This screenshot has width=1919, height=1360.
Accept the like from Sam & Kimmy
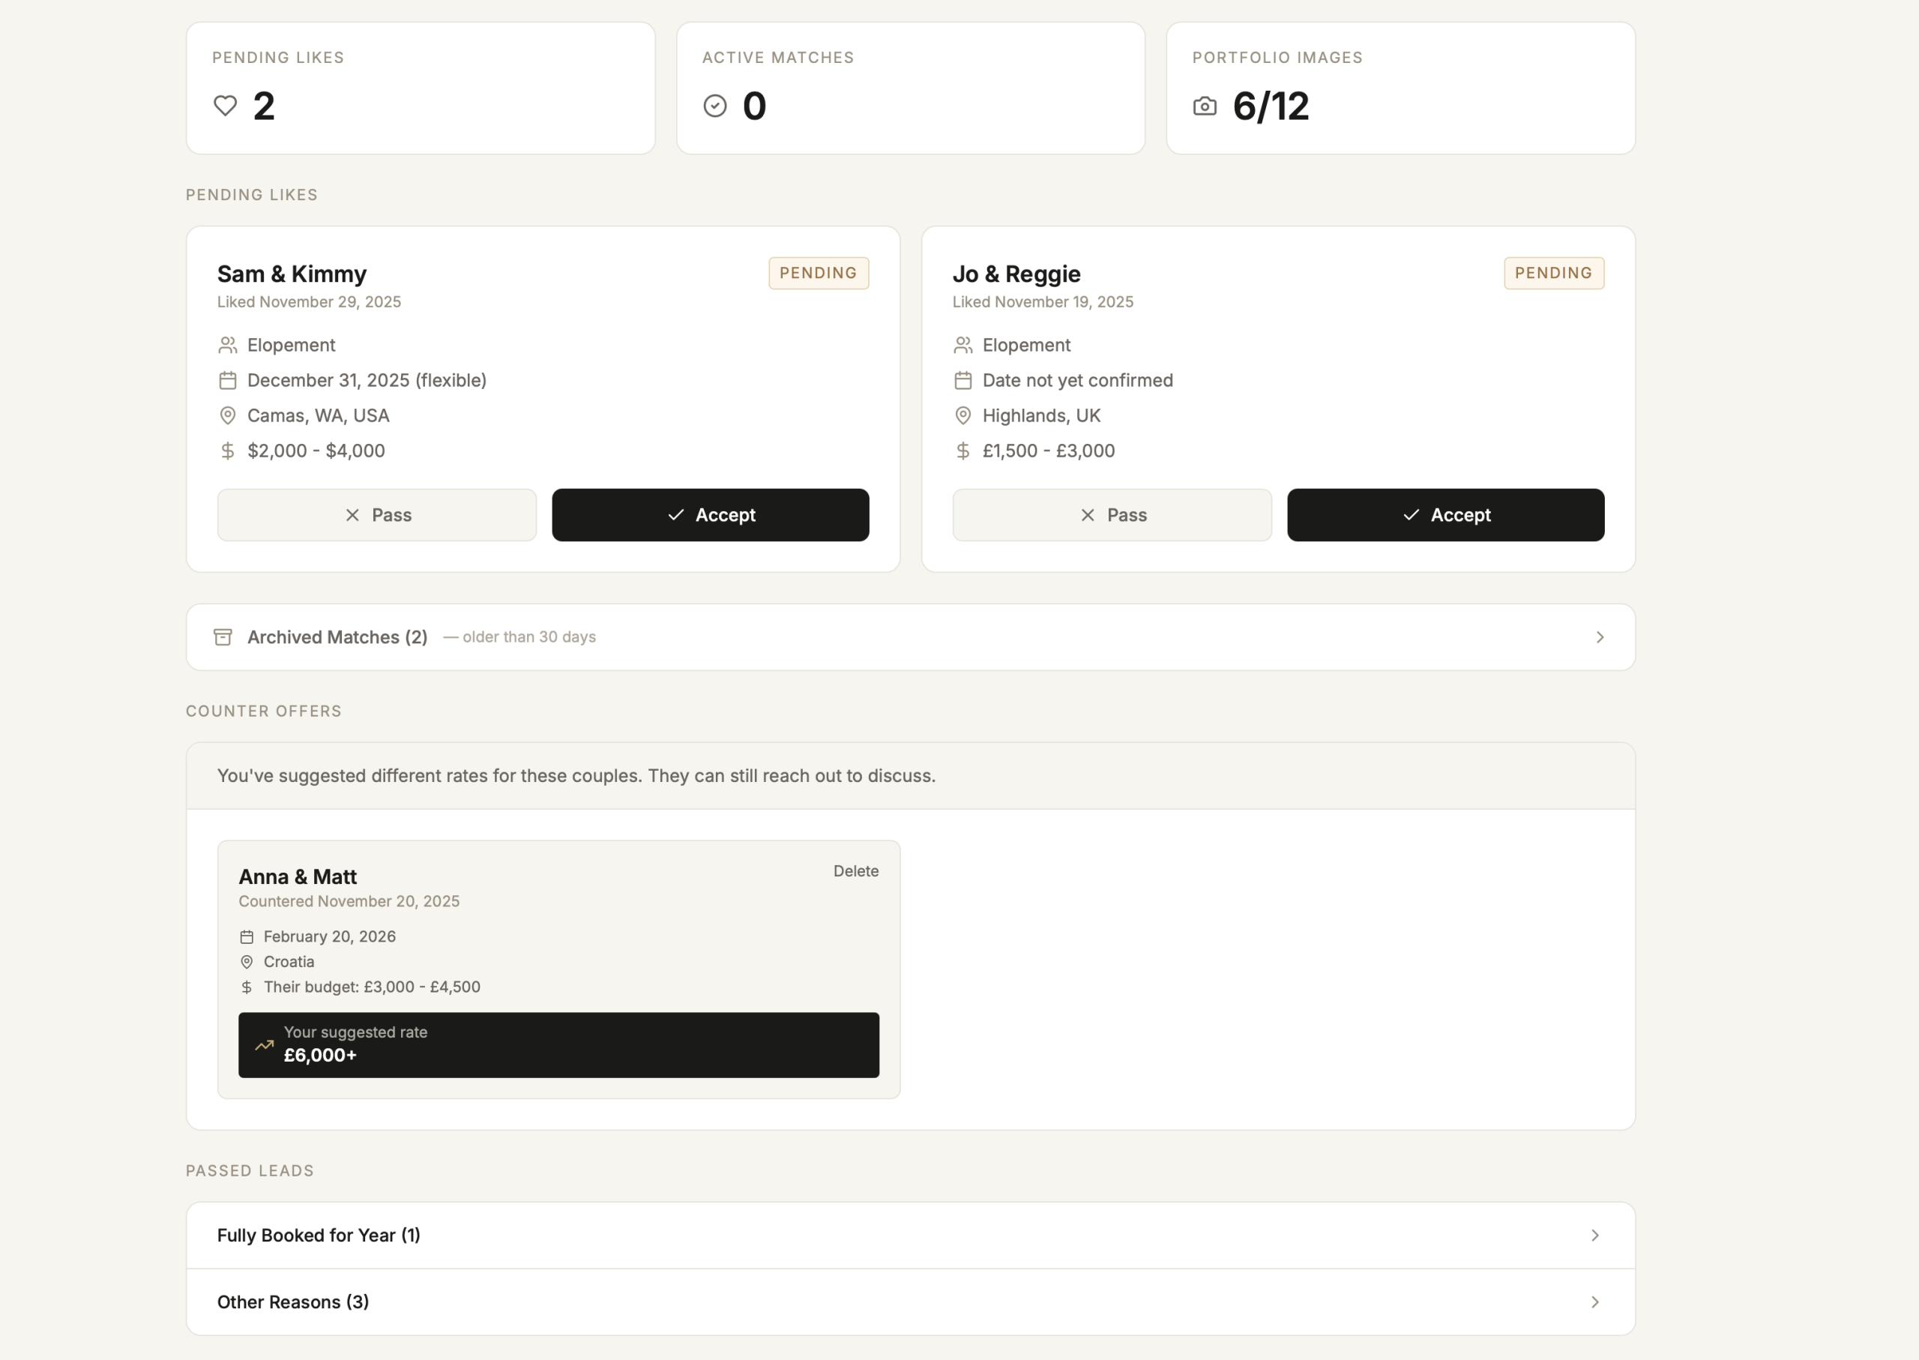[709, 515]
